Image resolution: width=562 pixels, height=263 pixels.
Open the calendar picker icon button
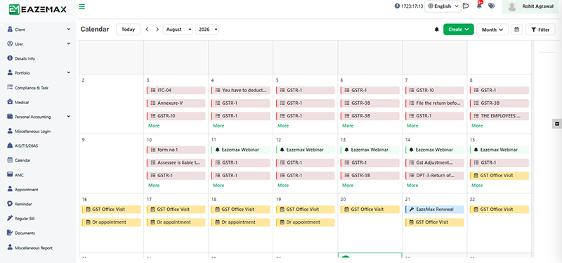point(516,30)
